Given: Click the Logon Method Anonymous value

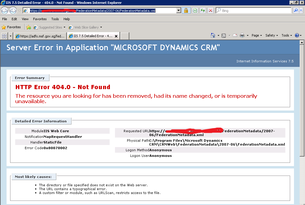Looking at the screenshot, I should point(161,150).
